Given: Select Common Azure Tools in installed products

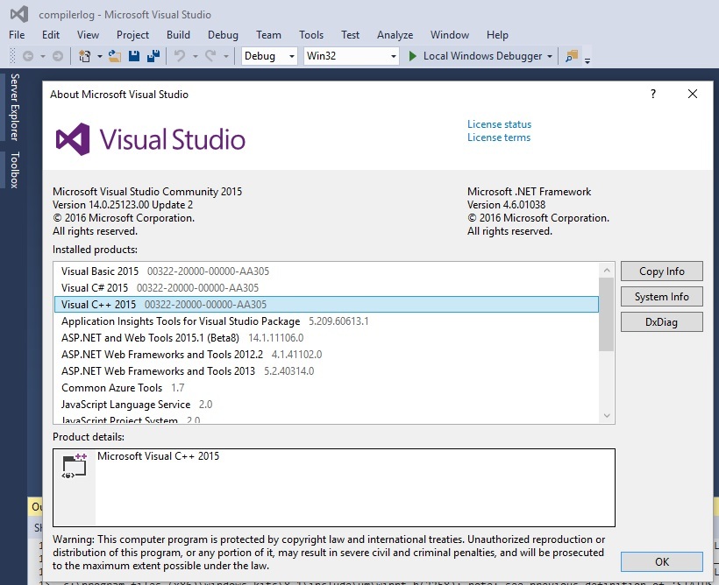Looking at the screenshot, I should click(x=326, y=388).
